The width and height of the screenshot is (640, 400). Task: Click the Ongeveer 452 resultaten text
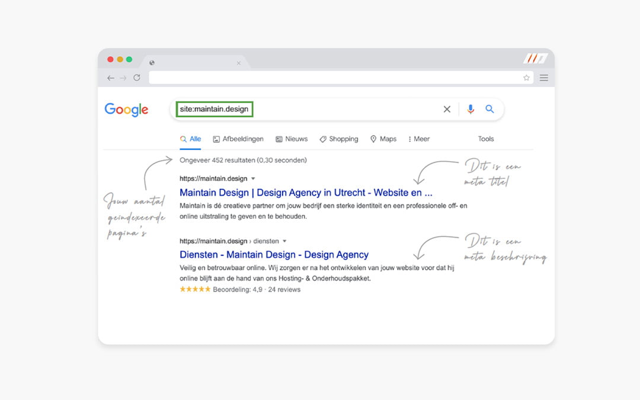pyautogui.click(x=244, y=160)
